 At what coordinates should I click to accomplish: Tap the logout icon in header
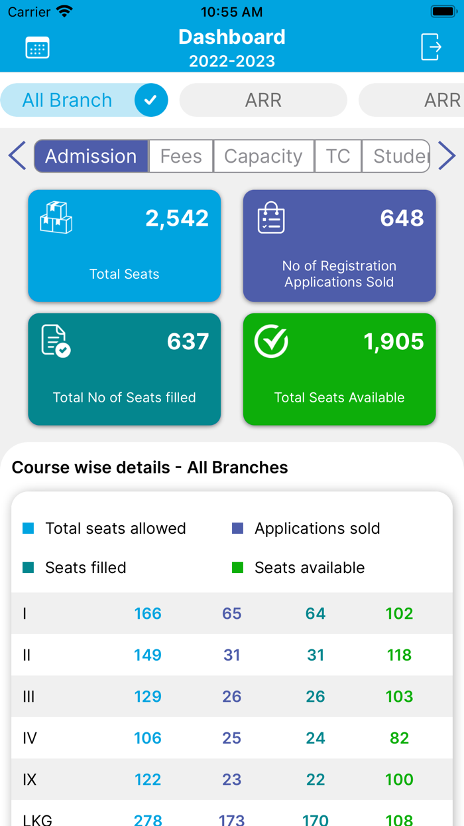click(431, 47)
